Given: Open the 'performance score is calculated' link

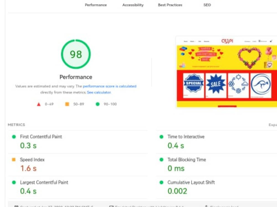Looking at the screenshot, I should (109, 86).
